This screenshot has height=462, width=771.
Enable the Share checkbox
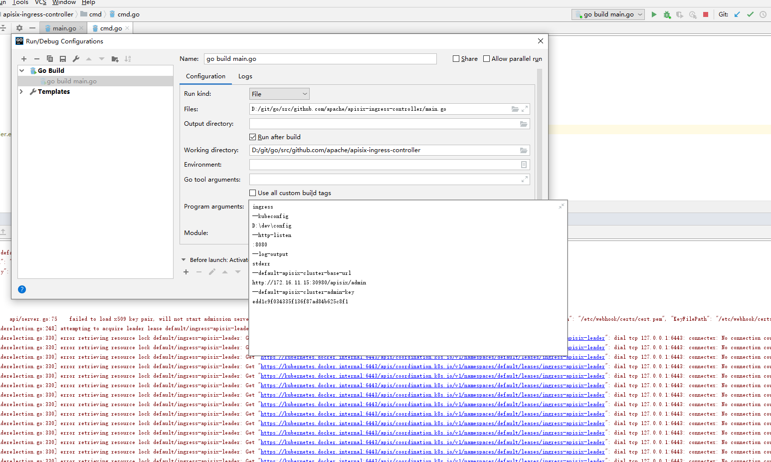click(x=456, y=59)
